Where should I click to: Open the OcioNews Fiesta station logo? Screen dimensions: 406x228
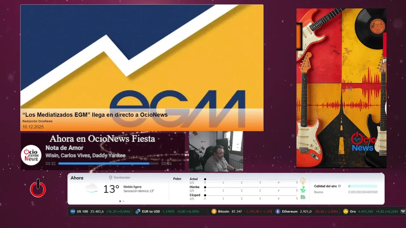tap(31, 155)
